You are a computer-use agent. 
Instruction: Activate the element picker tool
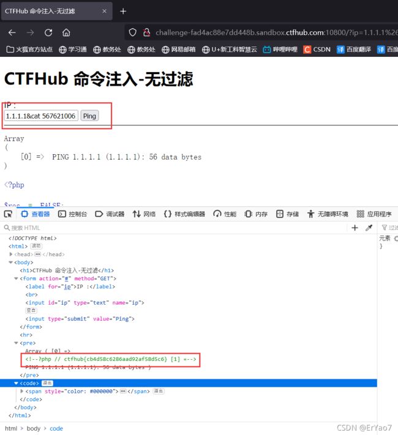pos(9,214)
